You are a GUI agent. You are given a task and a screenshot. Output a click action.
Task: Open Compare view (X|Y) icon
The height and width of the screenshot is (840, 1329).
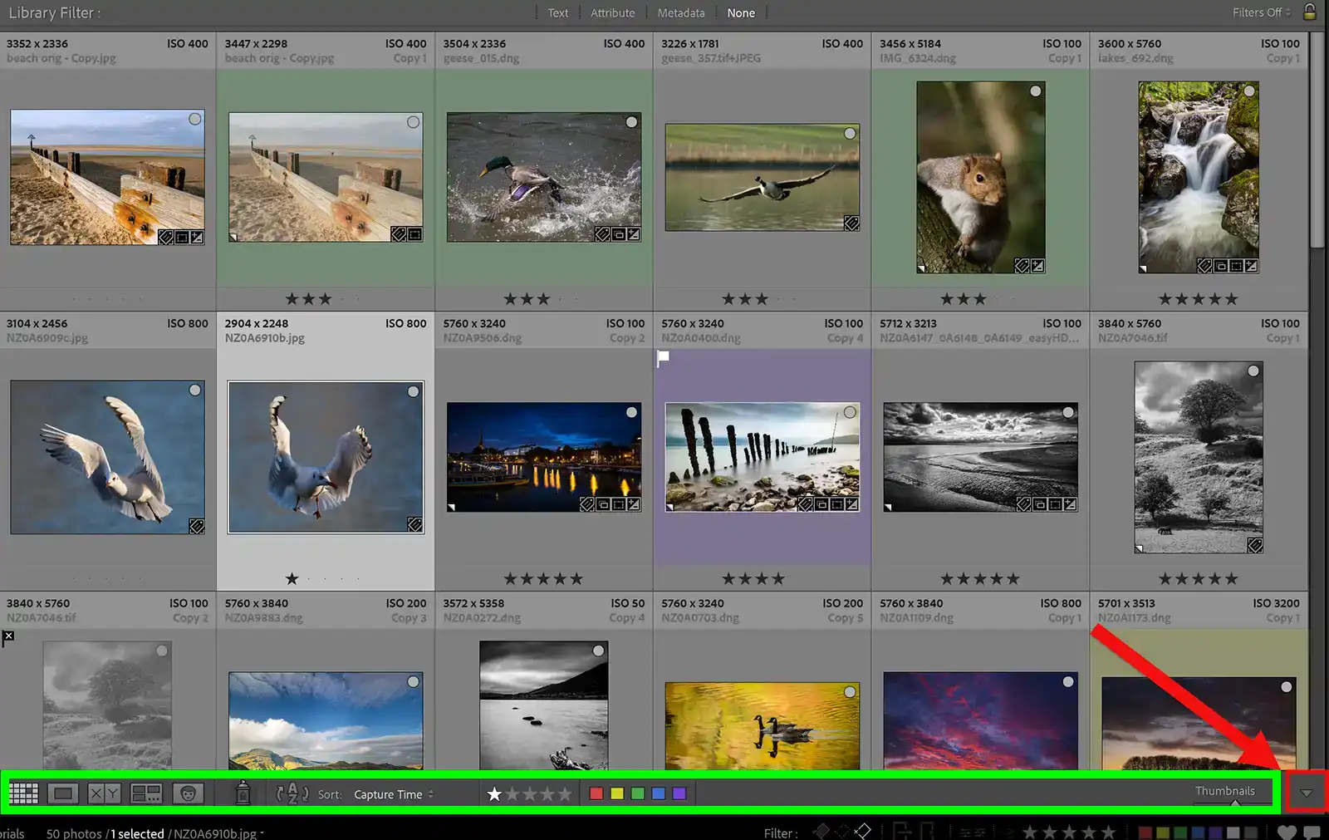pos(104,793)
